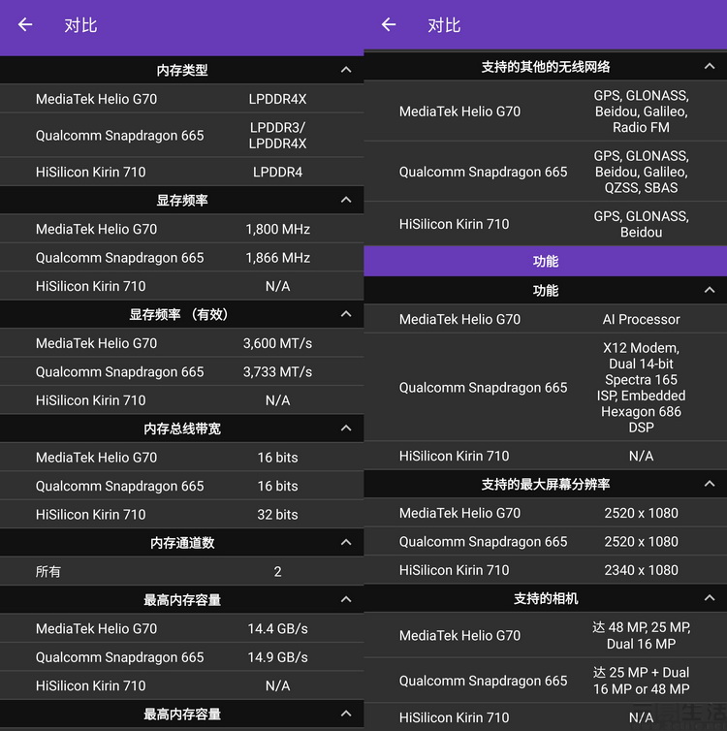Tap the back arrow on the left 对比 screen
Viewport: 727px width, 731px height.
tap(25, 24)
